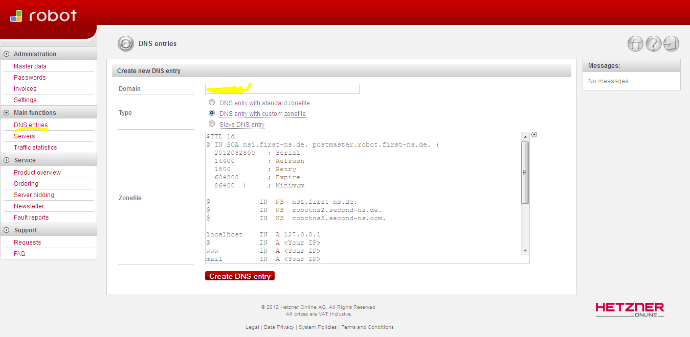Open Master data in sidebar
690x337 pixels.
[x=30, y=66]
